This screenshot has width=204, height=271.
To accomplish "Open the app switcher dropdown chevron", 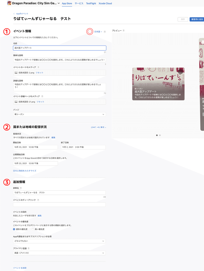I will pyautogui.click(x=59, y=3).
